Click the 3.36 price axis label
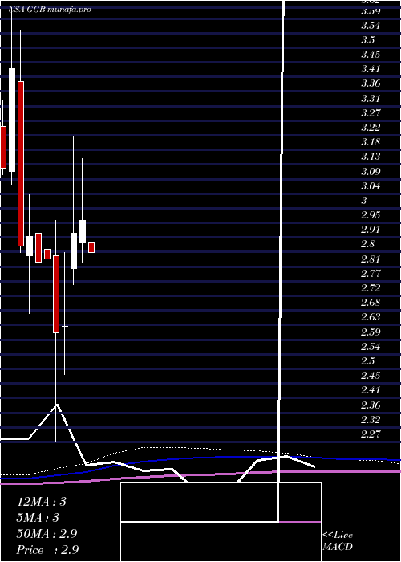 click(x=371, y=83)
